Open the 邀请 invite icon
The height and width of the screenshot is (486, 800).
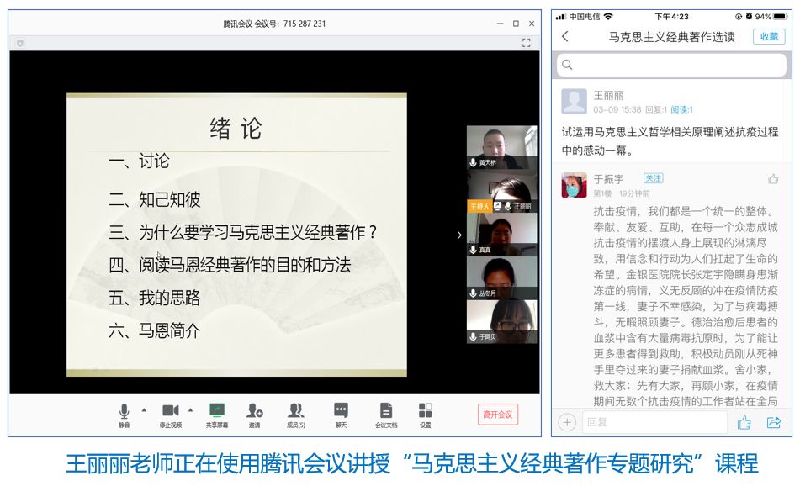(x=254, y=411)
